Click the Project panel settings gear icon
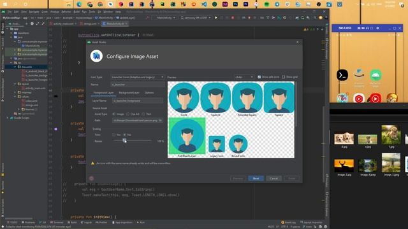This screenshot has width=408, height=229. 32,24
